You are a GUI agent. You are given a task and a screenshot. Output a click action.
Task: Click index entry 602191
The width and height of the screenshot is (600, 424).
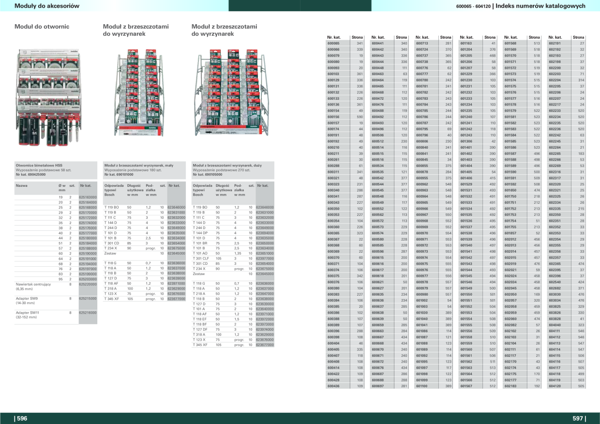pyautogui.click(x=555, y=44)
